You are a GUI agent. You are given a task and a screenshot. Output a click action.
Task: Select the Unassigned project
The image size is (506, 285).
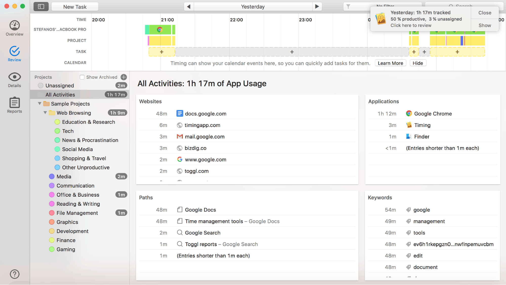tap(80, 86)
